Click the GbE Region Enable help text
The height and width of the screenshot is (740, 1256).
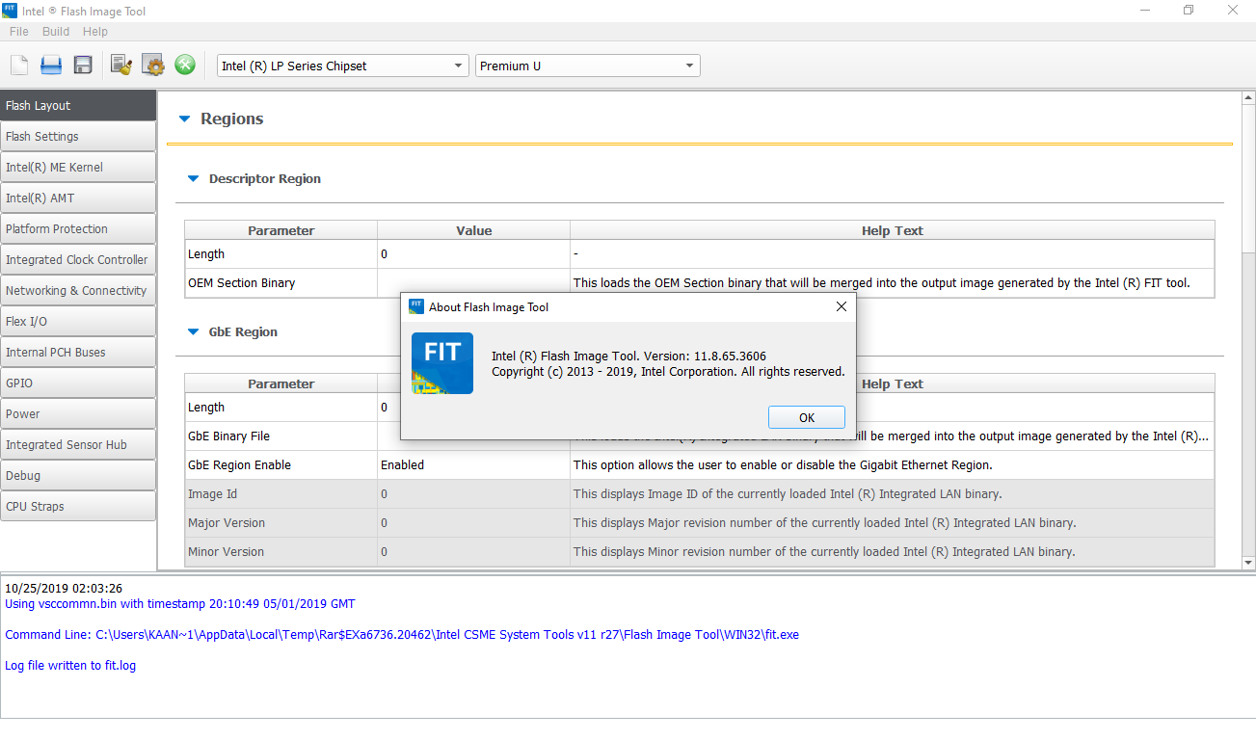click(x=783, y=465)
